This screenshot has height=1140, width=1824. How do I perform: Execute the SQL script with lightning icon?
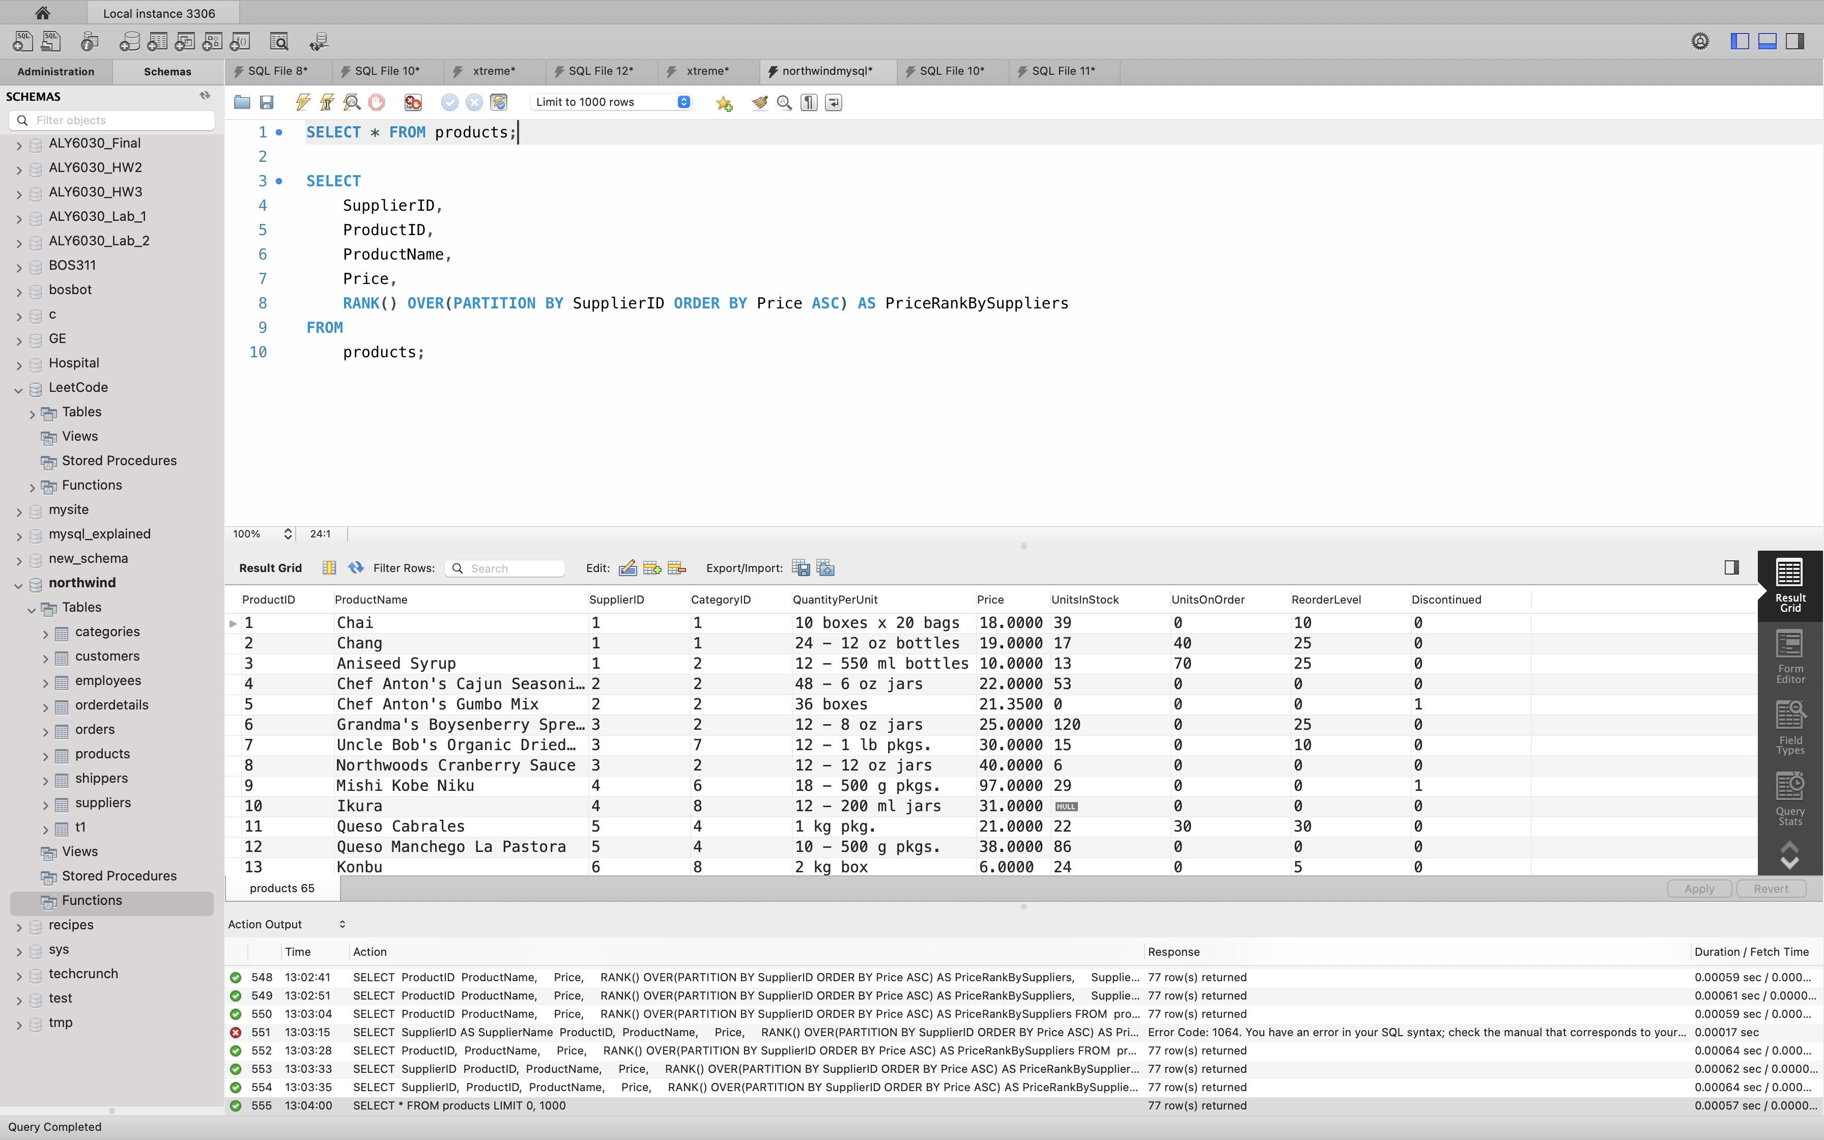coord(303,102)
